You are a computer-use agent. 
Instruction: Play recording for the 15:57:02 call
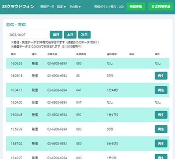(x=161, y=144)
